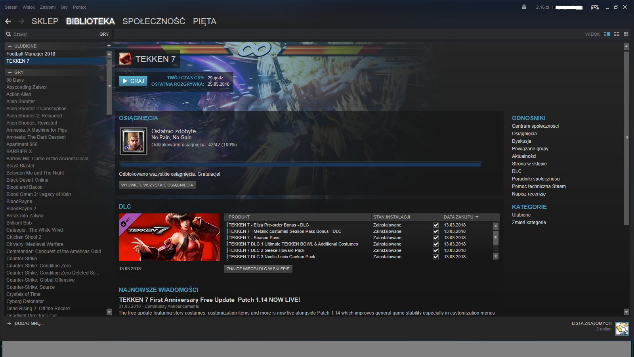The image size is (634, 357).
Task: Open the Steam menu
Action: point(11,7)
